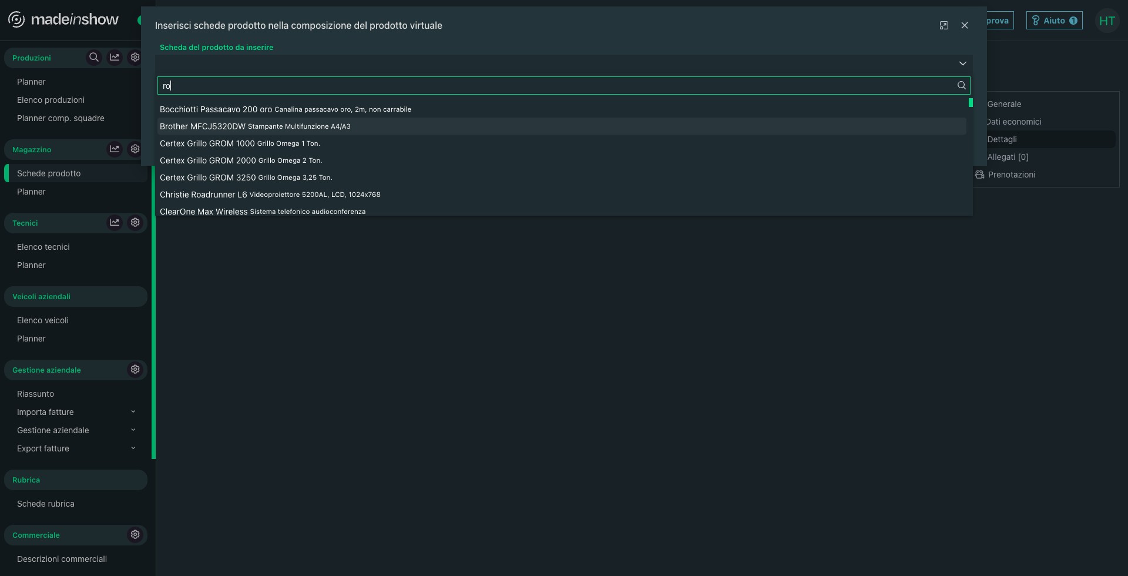Expand the Importa fatture submenu
This screenshot has width=1128, height=576.
(133, 412)
